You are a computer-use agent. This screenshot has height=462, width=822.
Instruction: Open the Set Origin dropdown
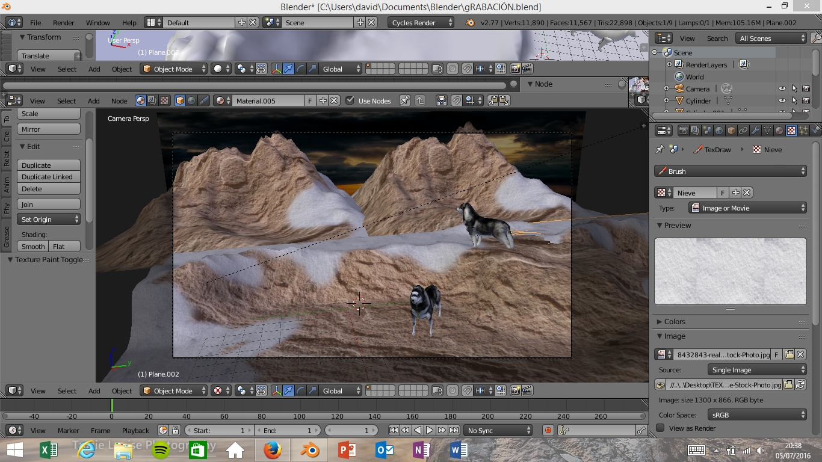50,220
